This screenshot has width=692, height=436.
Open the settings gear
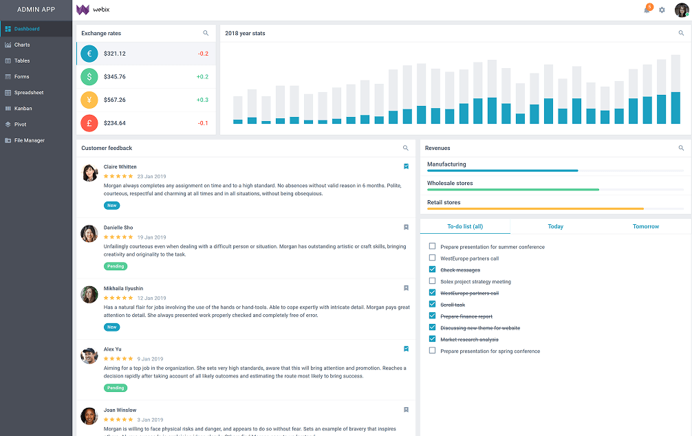coord(662,10)
